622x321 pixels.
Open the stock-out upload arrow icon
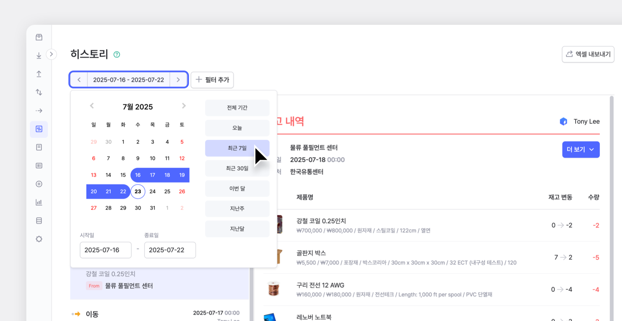pos(39,74)
